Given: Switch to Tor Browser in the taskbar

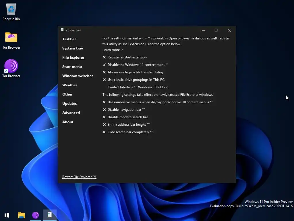Looking at the screenshot, I should (x=35, y=215).
